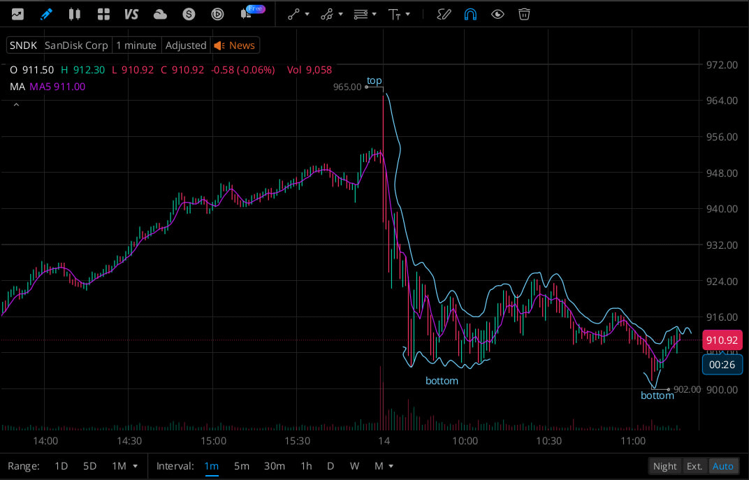Toggle drawing visibility with eye icon
This screenshot has height=480, width=749.
point(497,14)
